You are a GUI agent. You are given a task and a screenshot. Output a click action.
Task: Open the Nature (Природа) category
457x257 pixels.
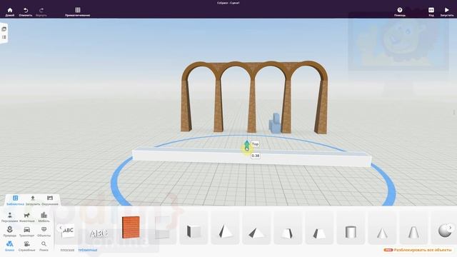click(9, 231)
